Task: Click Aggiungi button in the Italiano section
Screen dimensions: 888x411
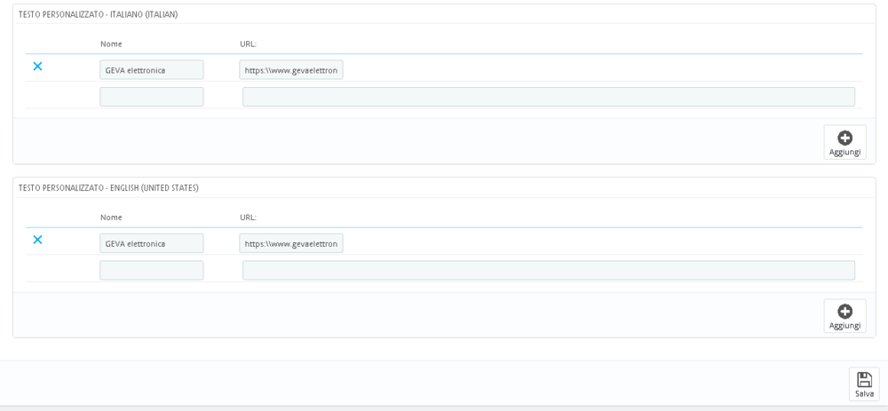Action: tap(844, 143)
